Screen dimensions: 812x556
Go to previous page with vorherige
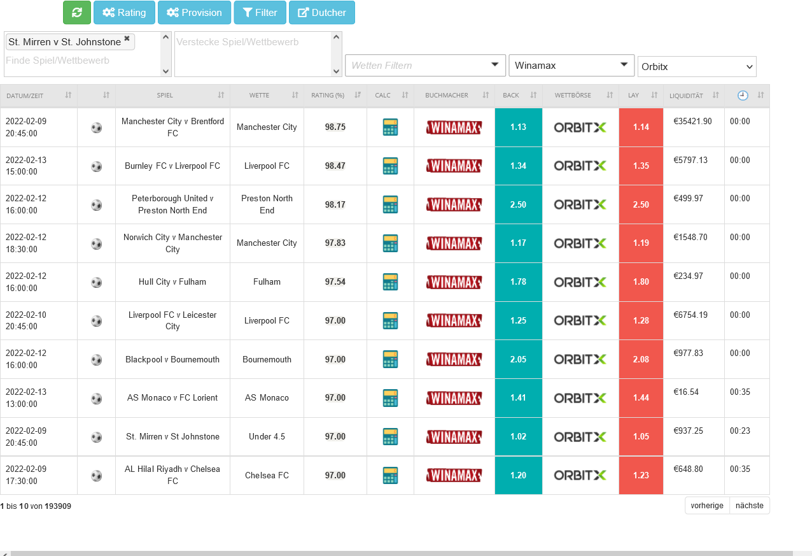(707, 506)
